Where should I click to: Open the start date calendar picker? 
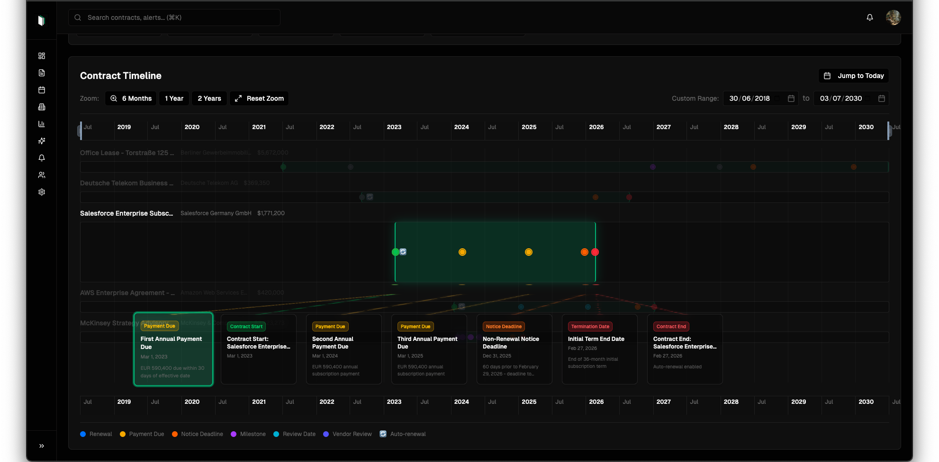point(791,98)
